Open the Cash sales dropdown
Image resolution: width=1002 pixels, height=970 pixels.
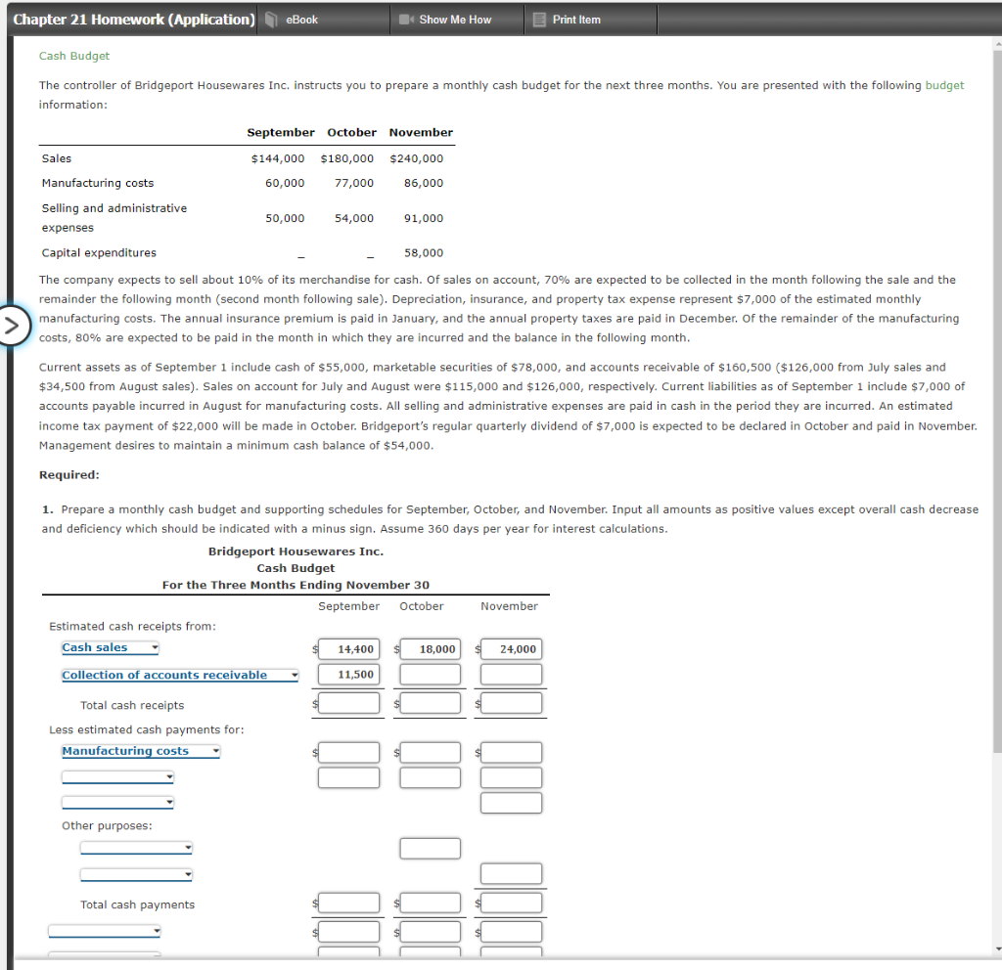click(x=110, y=647)
